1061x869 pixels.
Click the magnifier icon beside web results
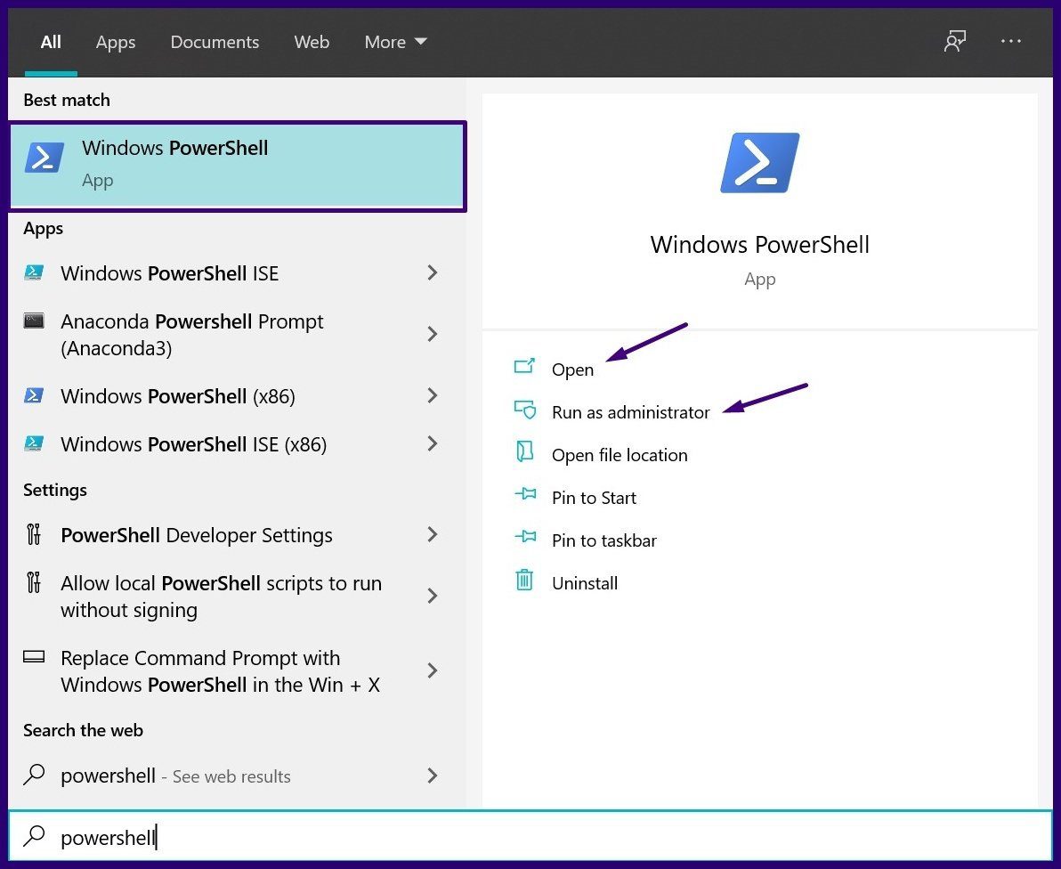[34, 775]
